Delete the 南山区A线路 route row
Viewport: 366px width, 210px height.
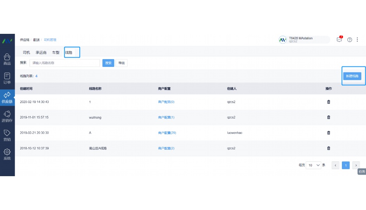pos(329,148)
